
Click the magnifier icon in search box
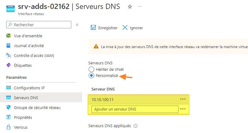[10, 25]
